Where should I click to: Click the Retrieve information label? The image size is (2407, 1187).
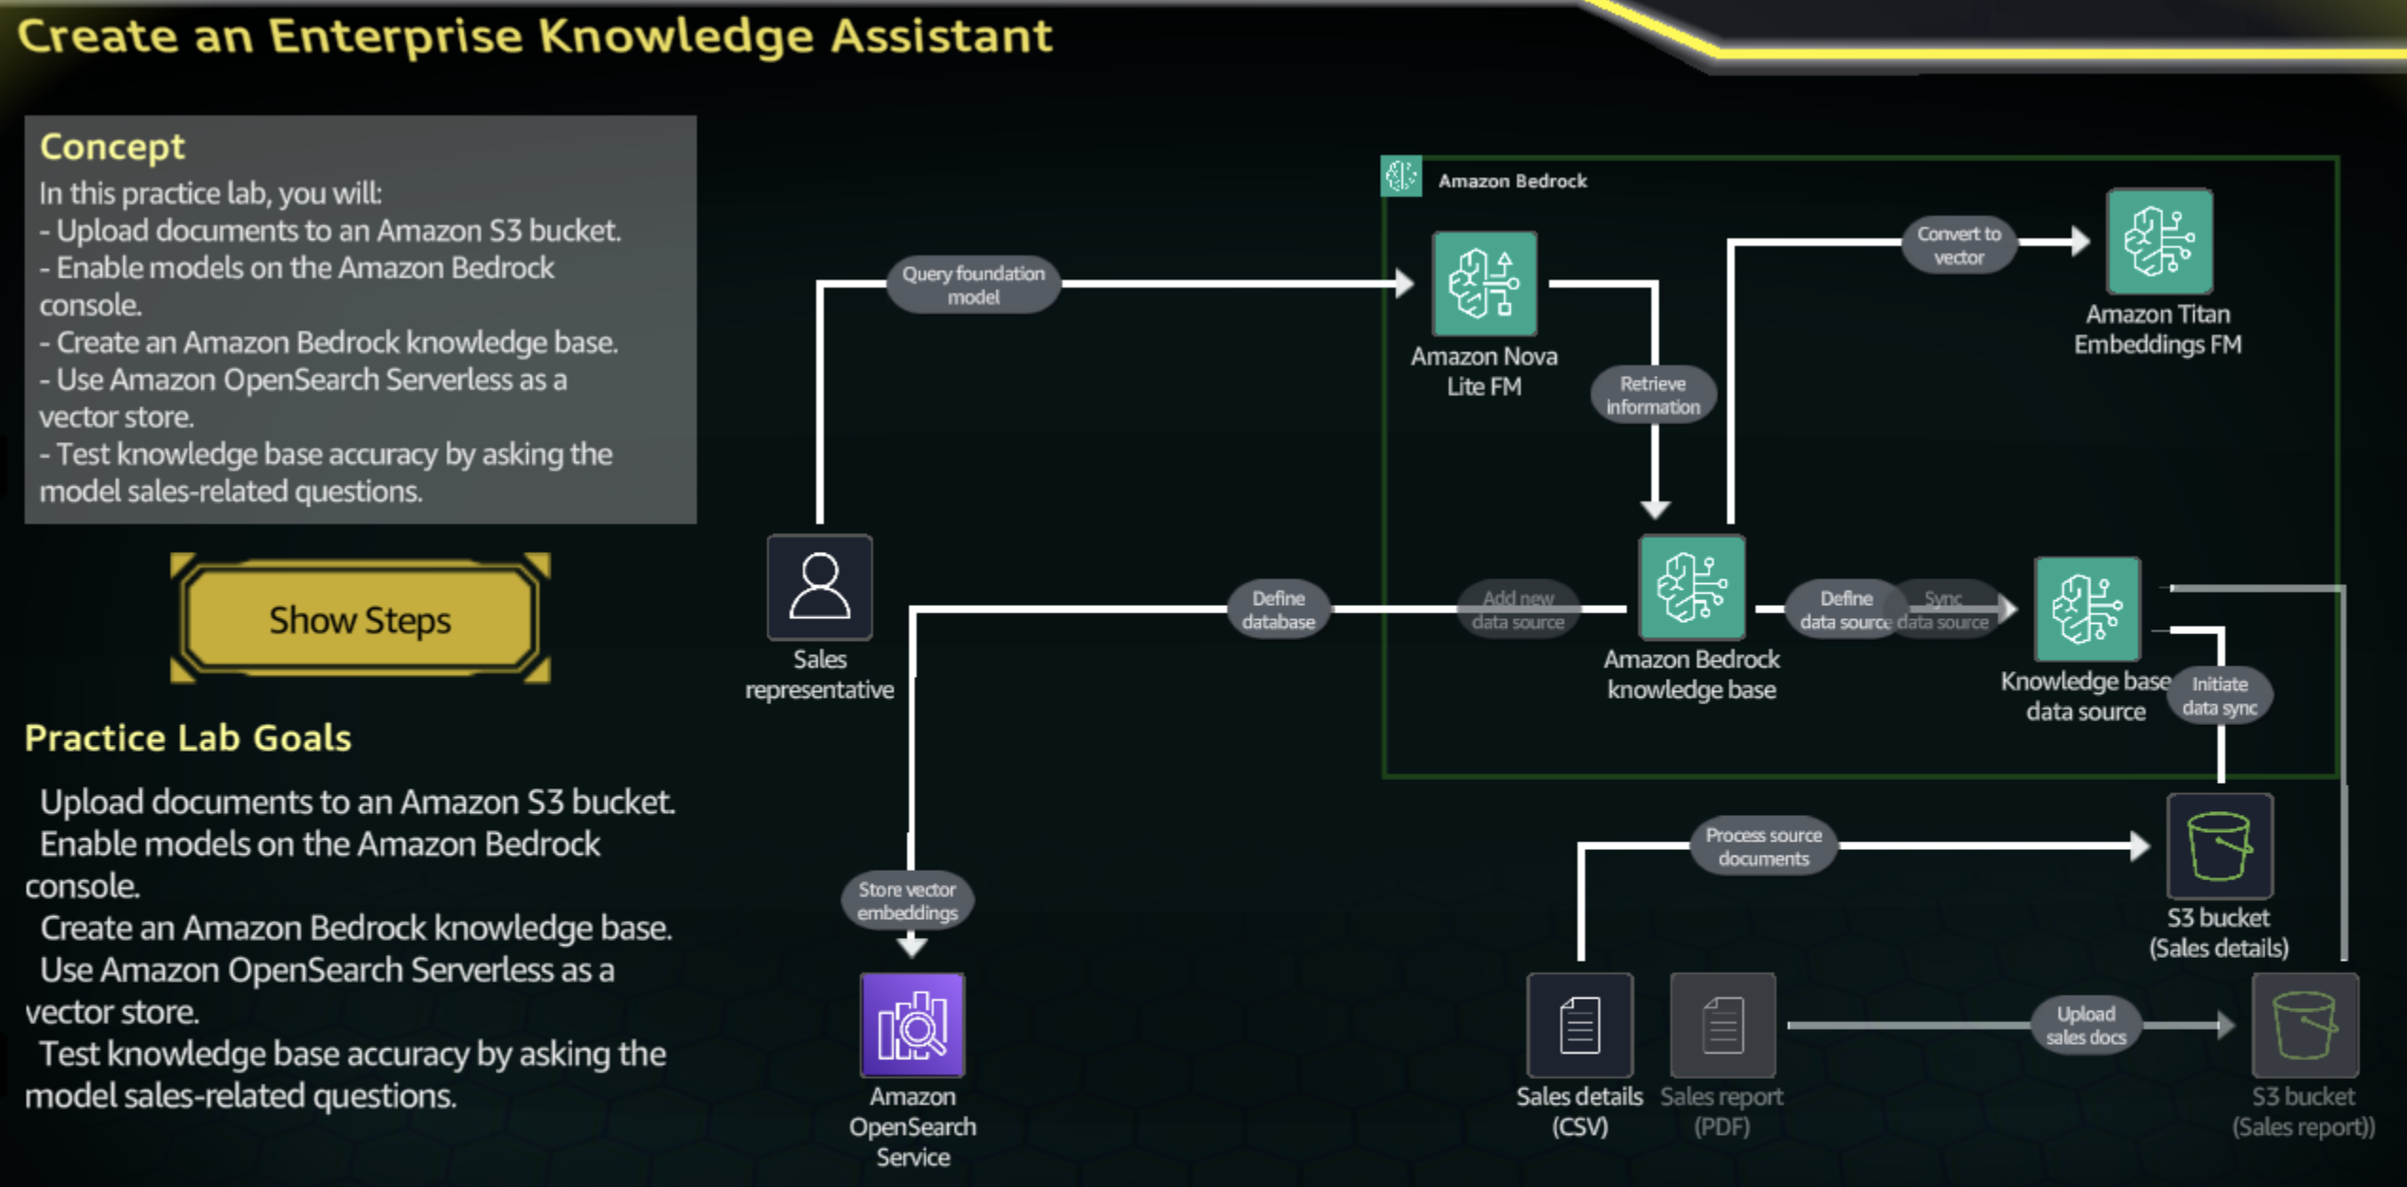point(1653,395)
